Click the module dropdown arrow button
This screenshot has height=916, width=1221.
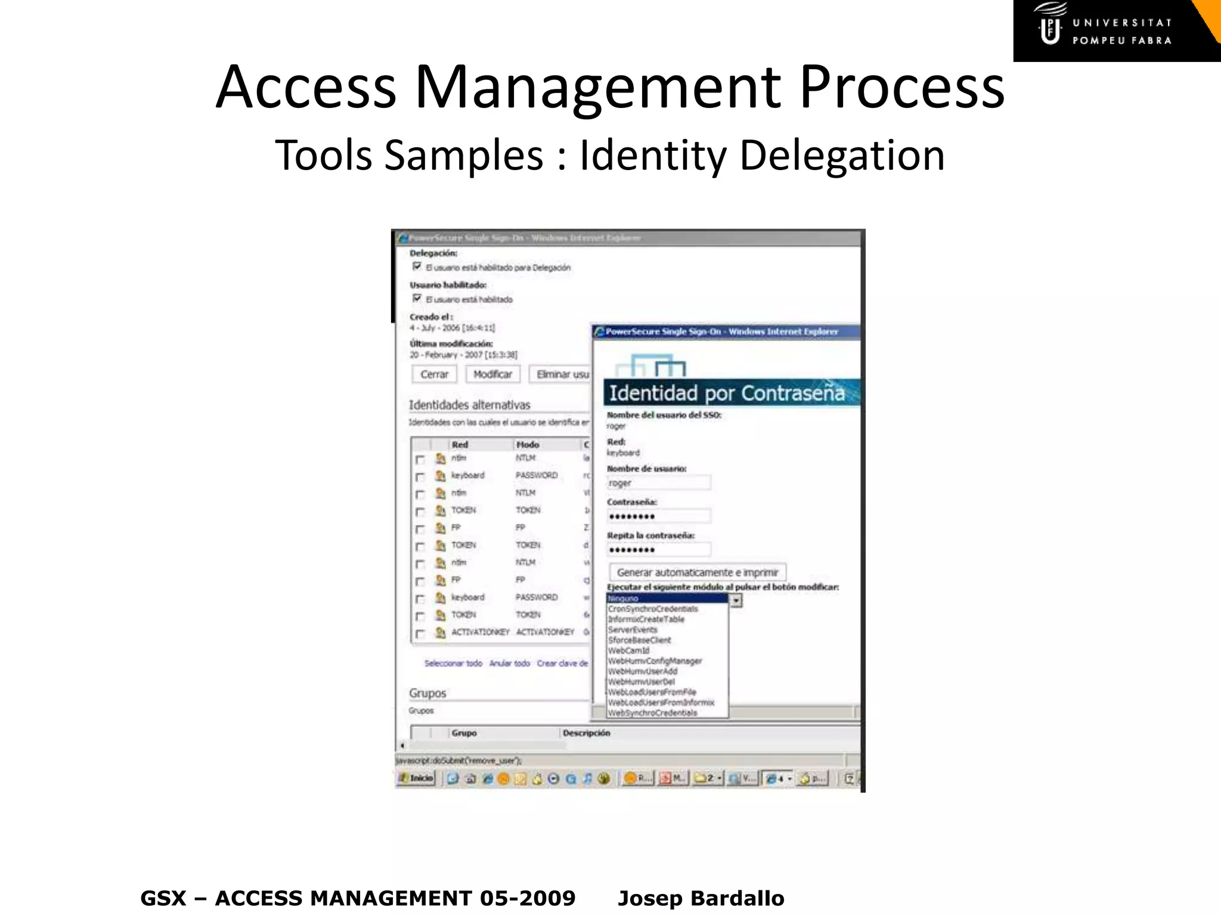click(x=736, y=601)
